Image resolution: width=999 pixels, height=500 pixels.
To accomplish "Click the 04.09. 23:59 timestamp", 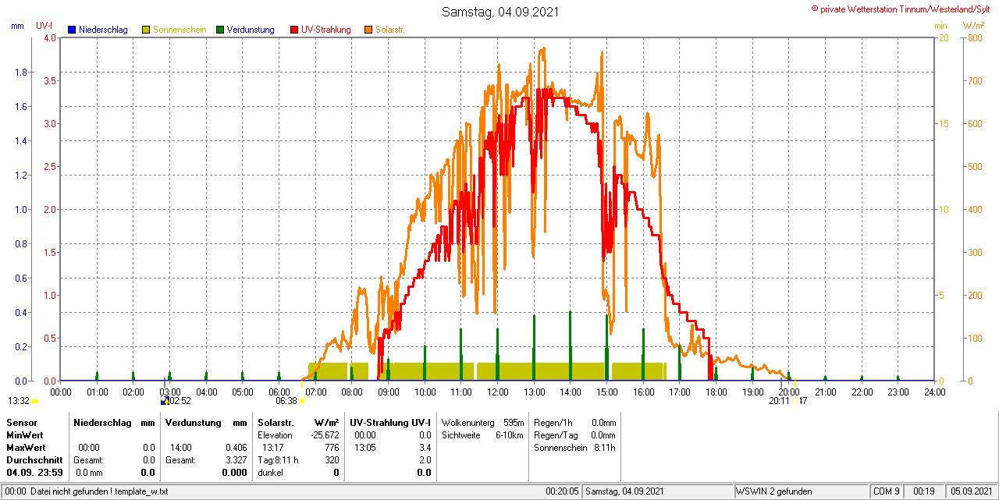I will point(35,473).
